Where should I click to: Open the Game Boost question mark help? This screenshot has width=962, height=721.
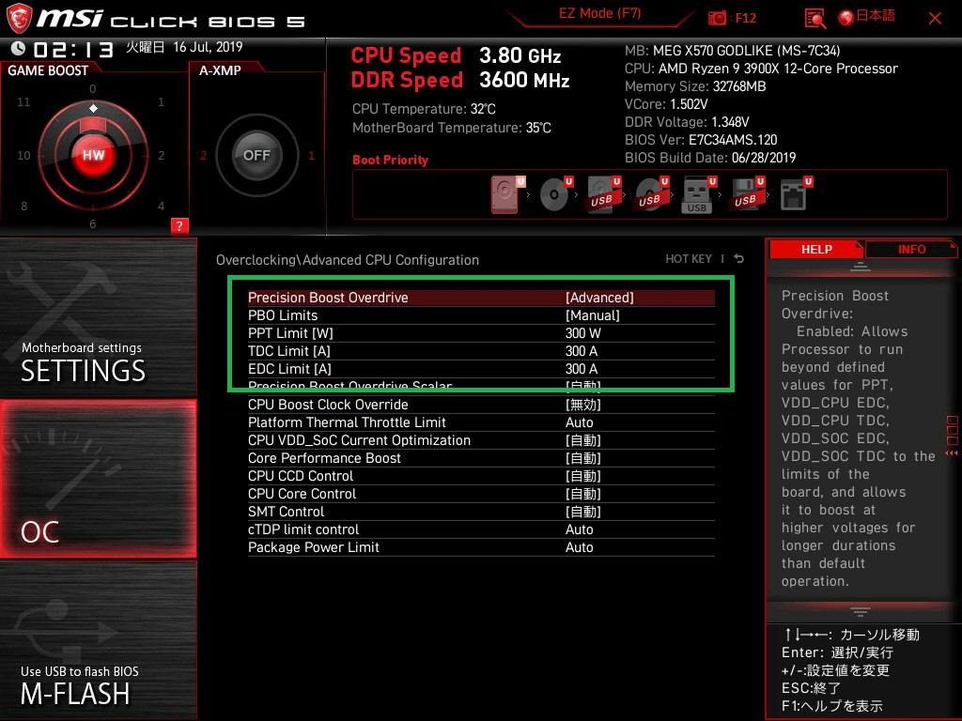[x=179, y=225]
